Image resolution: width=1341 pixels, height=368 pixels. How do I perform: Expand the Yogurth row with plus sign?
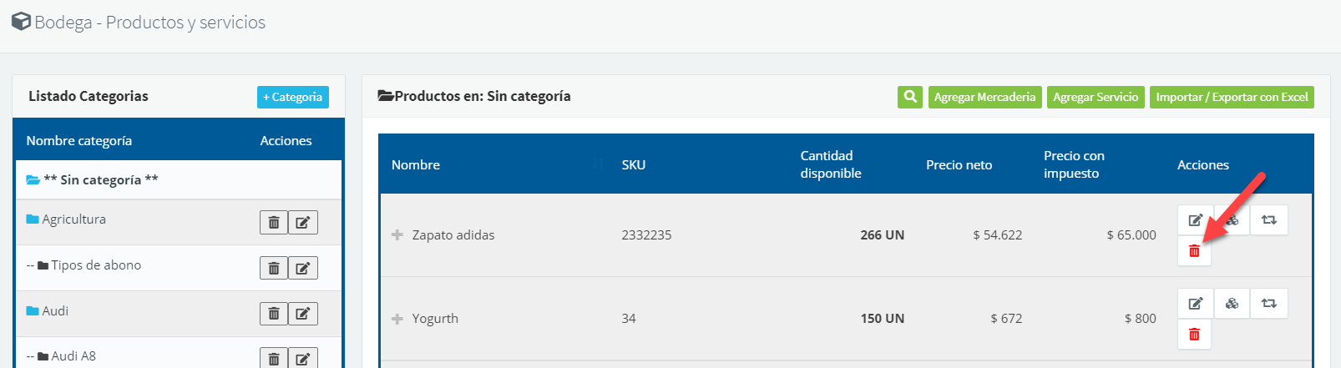[x=397, y=319]
